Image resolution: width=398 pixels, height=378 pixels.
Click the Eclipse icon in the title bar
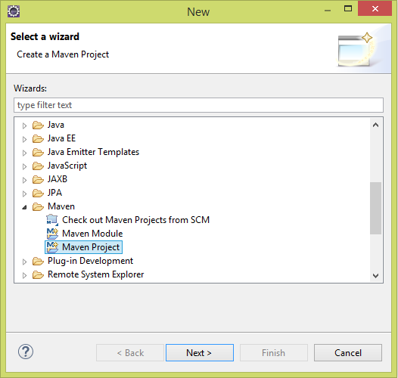point(14,11)
